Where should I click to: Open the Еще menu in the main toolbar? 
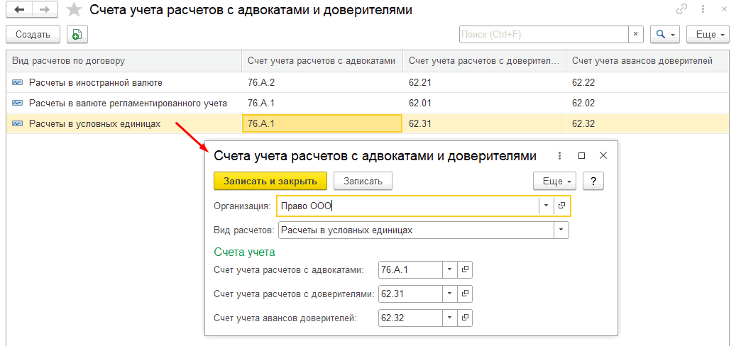(707, 34)
